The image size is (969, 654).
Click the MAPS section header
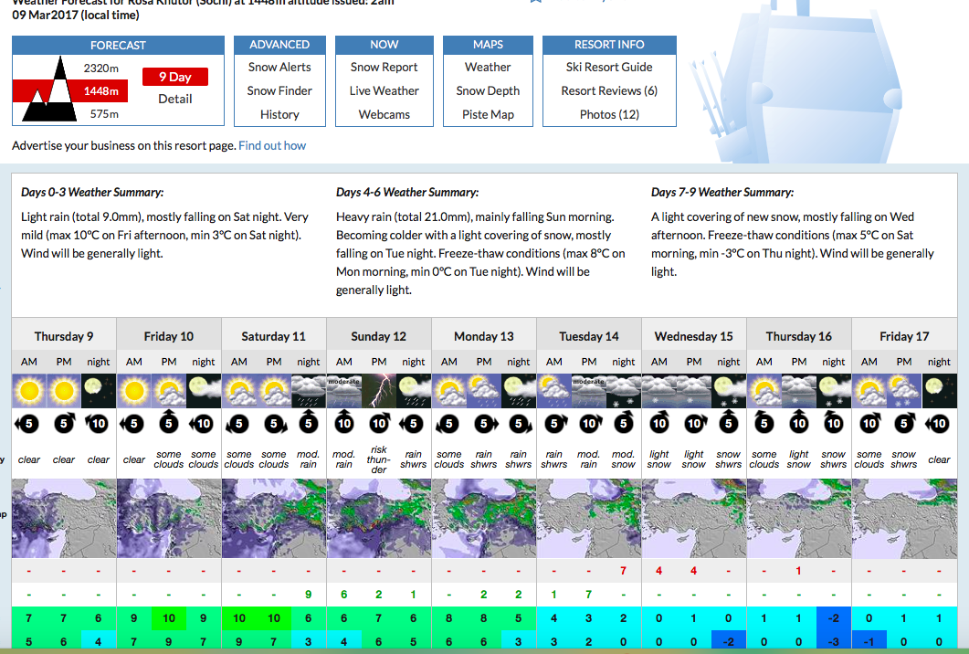[x=488, y=45]
